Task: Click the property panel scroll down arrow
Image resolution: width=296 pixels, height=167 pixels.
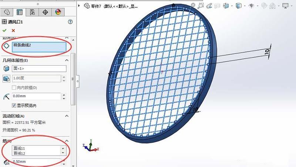Action: (x=73, y=166)
